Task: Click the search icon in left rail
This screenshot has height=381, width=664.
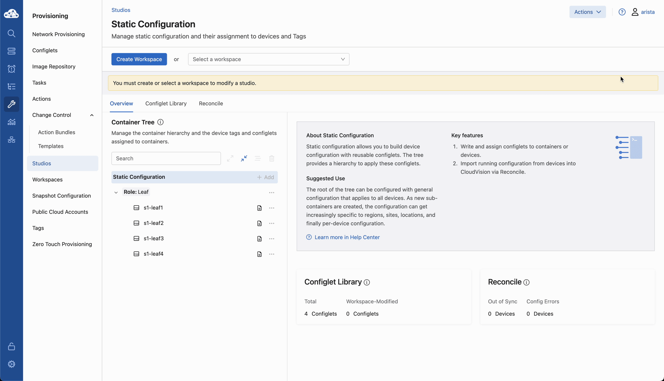Action: click(11, 33)
